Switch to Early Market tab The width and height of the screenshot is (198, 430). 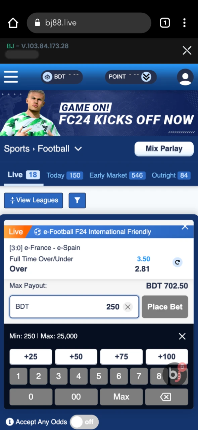pos(117,175)
